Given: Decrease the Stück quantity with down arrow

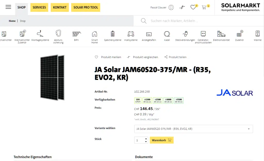Looking at the screenshot, I should coord(146,142).
